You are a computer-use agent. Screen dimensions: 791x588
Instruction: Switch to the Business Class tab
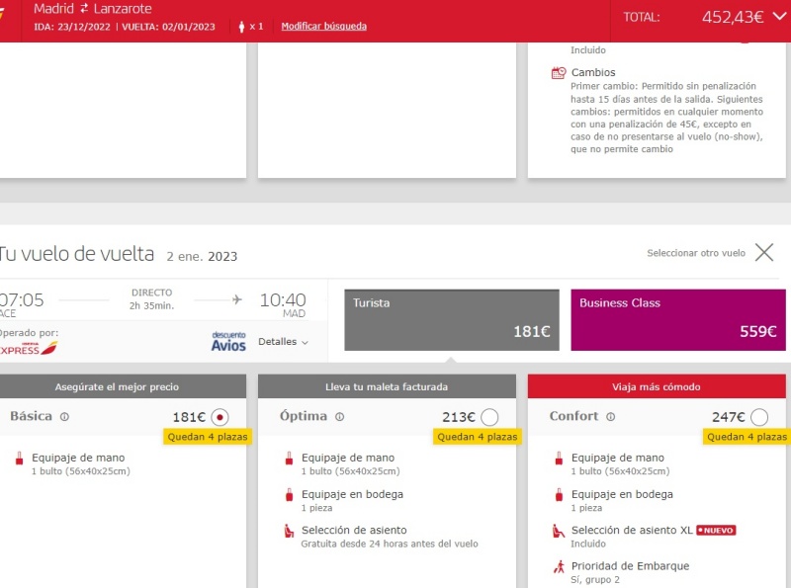click(677, 319)
